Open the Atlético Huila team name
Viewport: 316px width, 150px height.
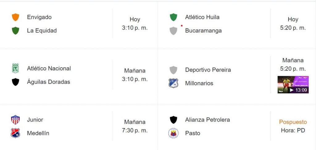coord(202,17)
